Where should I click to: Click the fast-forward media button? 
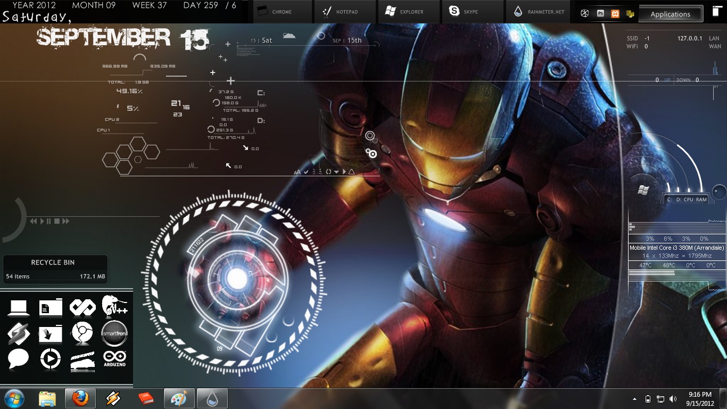tap(65, 221)
